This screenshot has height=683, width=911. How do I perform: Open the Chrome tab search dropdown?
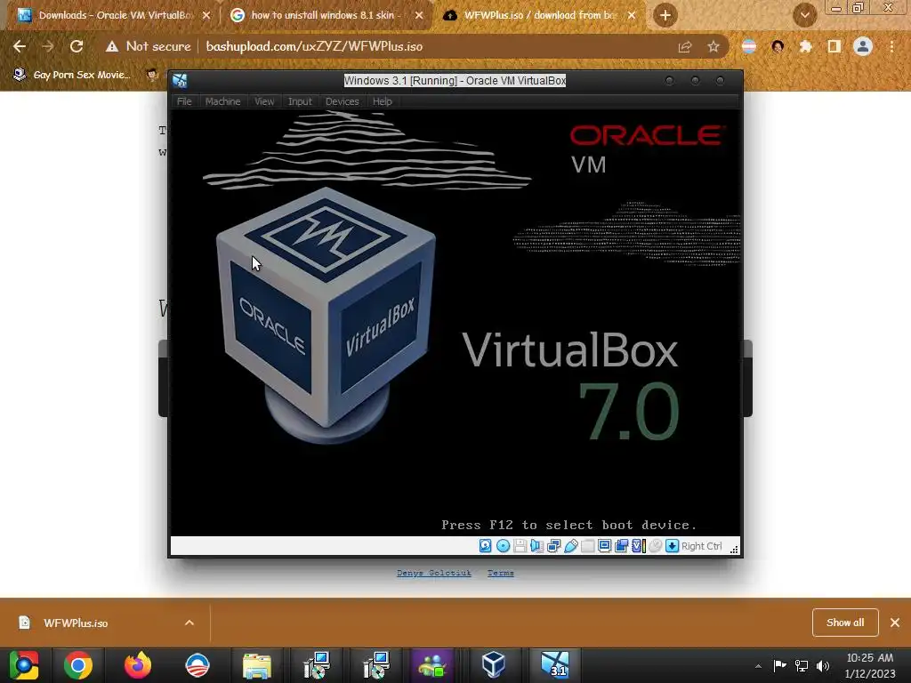[805, 15]
